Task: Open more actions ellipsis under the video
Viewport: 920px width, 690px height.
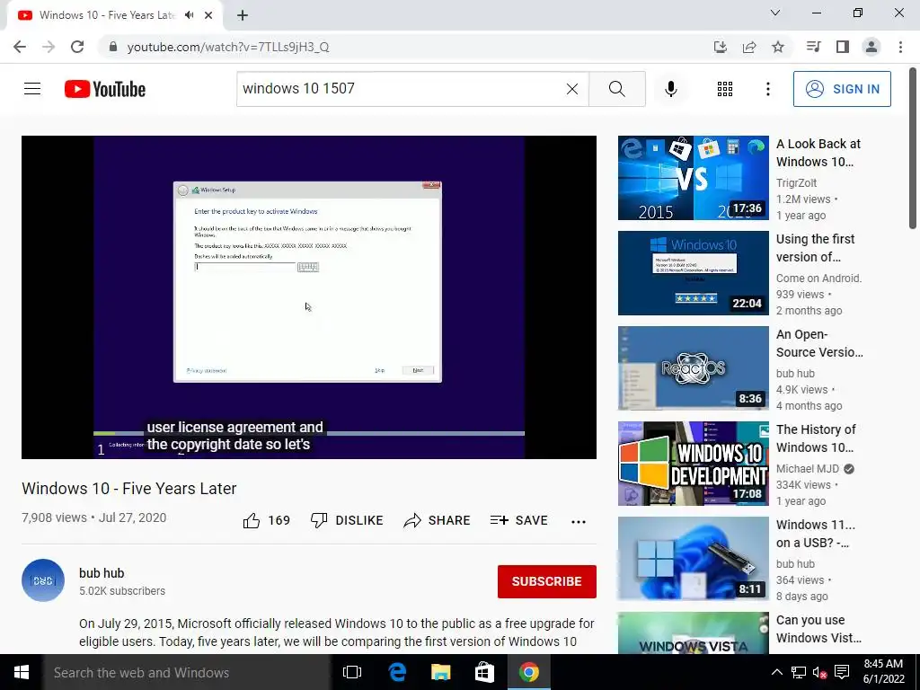Action: 579,521
